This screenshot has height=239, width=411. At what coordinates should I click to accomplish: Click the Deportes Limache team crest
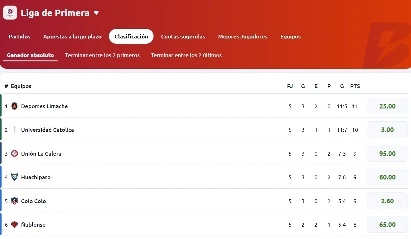pyautogui.click(x=15, y=106)
